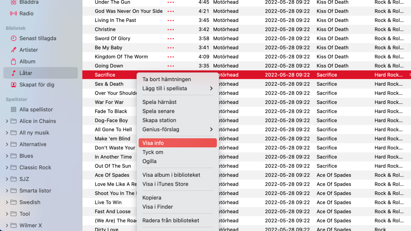Expand the Alternative folder chevron
411x231 pixels.
(x=7, y=144)
